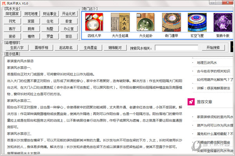Open the 卧室 category
The width and height of the screenshot is (235, 156).
click(69, 21)
